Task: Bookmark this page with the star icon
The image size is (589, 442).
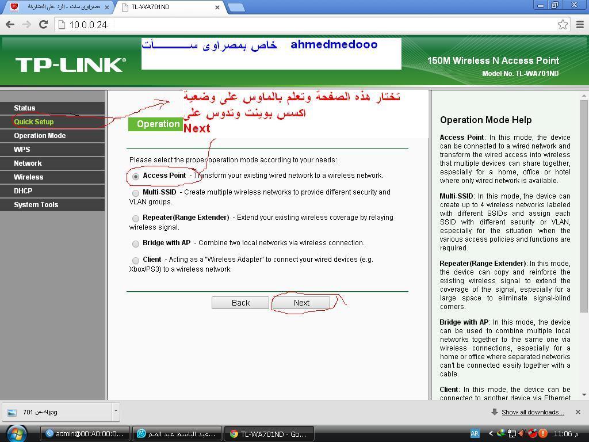Action: coord(563,24)
